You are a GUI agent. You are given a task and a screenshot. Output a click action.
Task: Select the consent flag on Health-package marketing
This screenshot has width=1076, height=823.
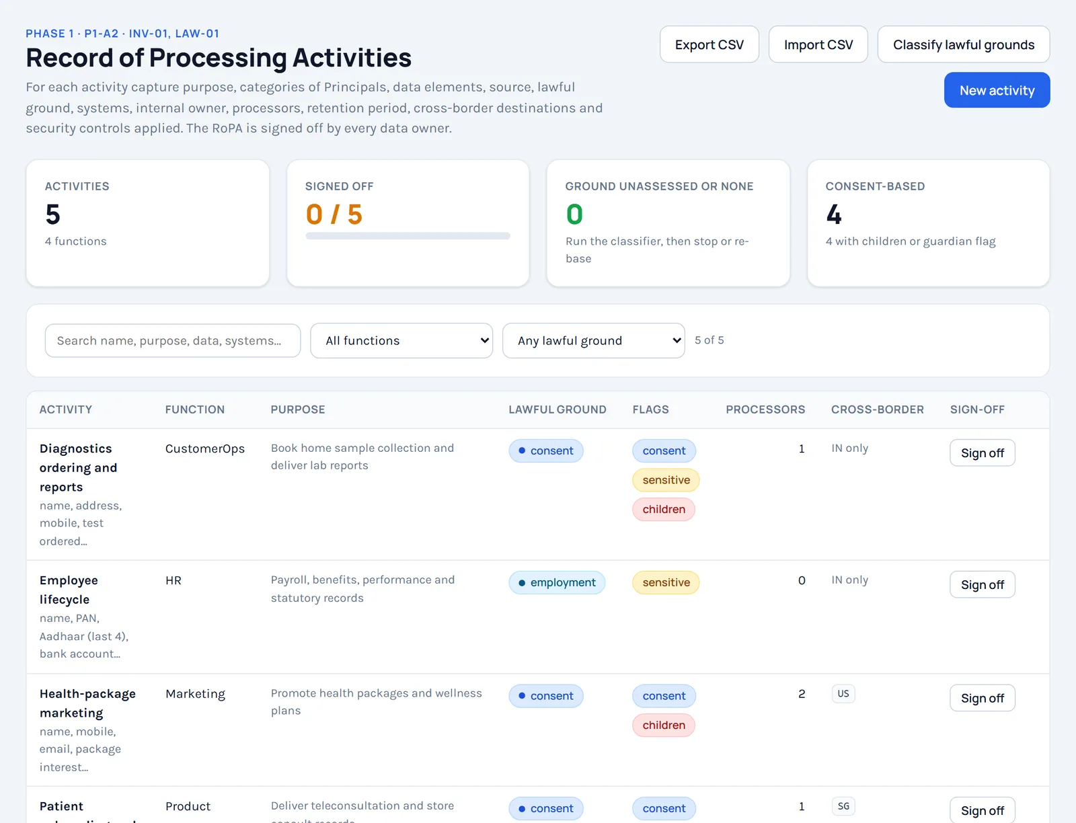tap(664, 696)
